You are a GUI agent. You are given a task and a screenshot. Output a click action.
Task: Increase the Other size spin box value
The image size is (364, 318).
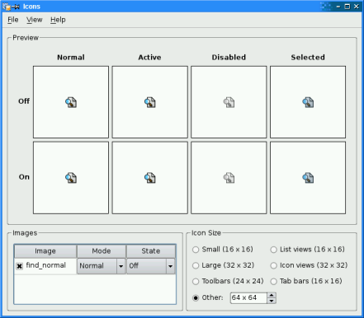pos(272,295)
